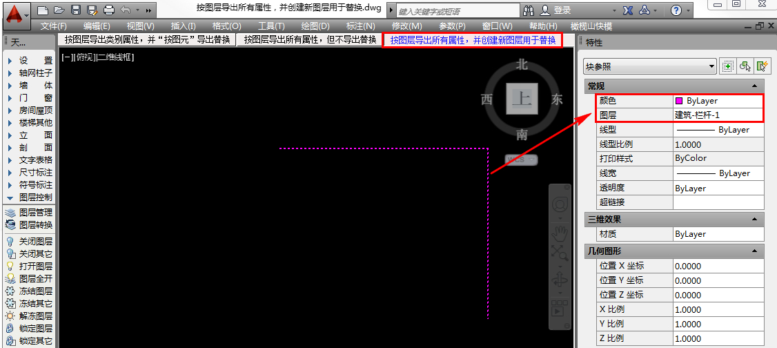The width and height of the screenshot is (777, 348).
Task: Click the 解冻图层 sun tool
Action: pos(29,316)
